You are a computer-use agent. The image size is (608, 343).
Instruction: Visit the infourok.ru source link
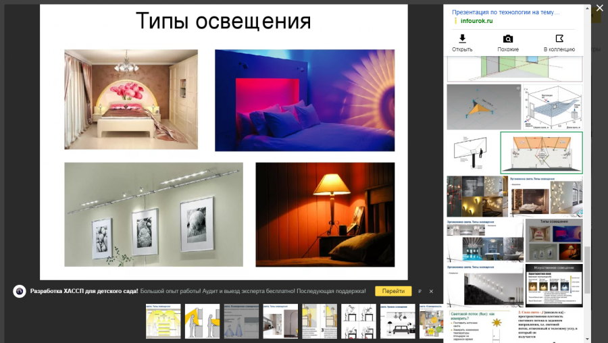click(476, 21)
